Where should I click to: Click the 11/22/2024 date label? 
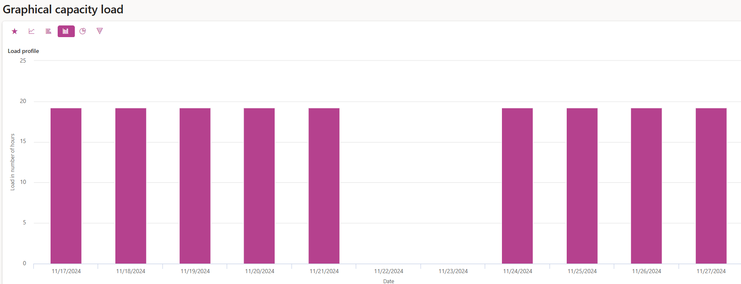389,271
